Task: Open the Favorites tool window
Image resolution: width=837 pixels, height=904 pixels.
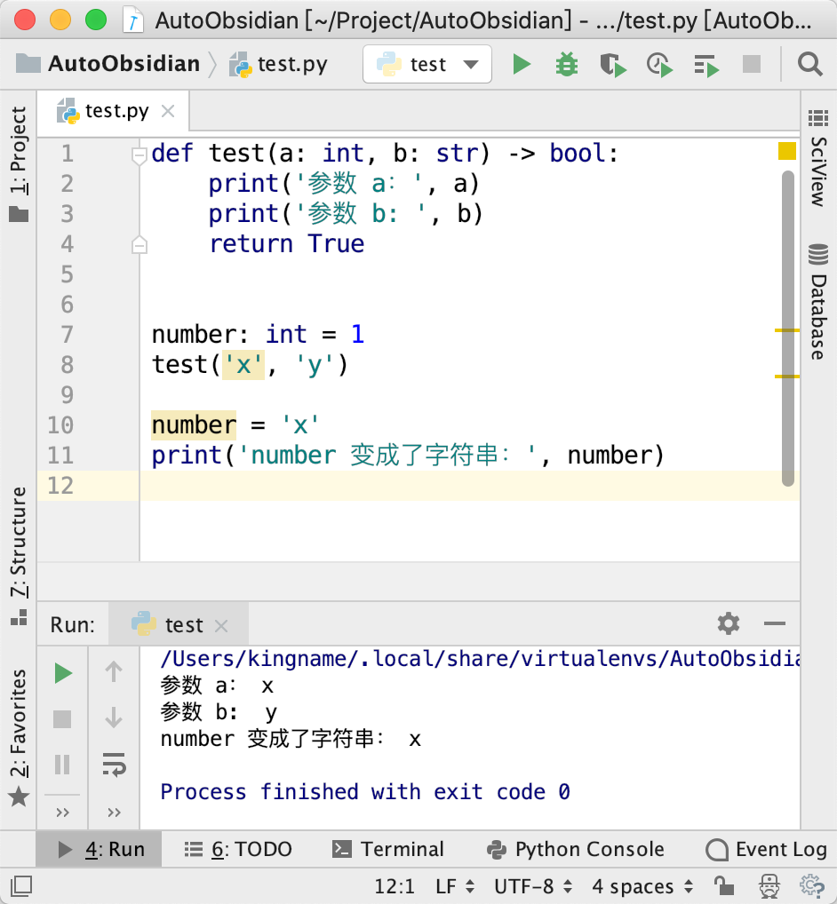Action: [19, 737]
